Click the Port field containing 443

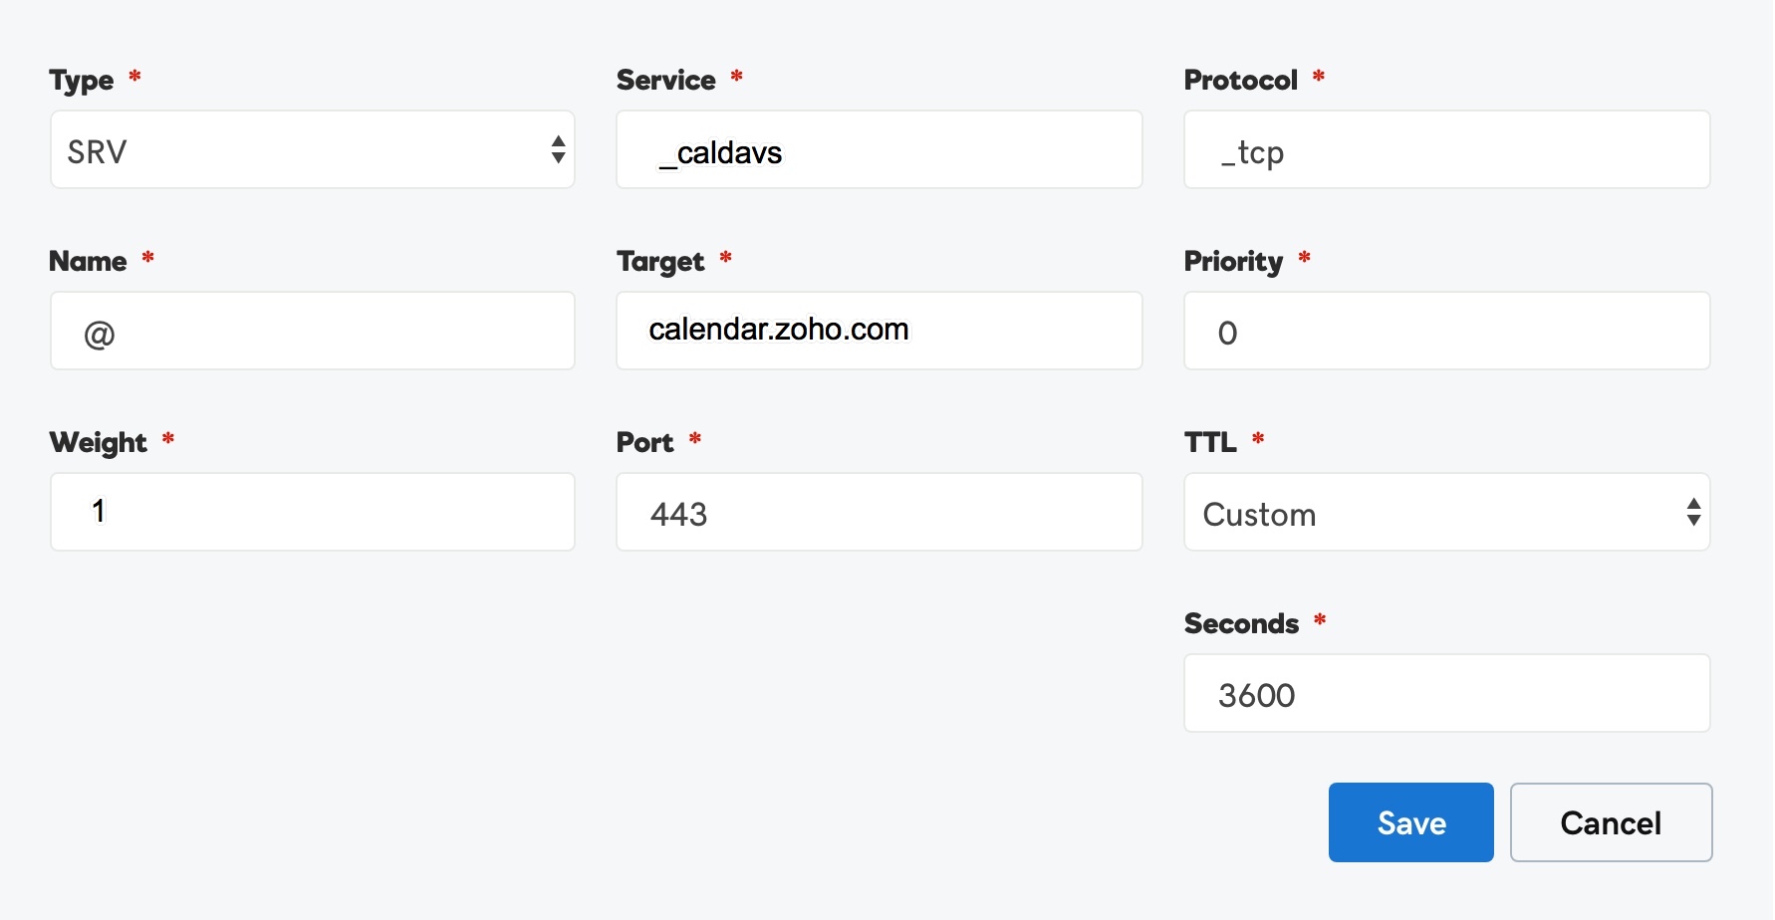pos(879,512)
